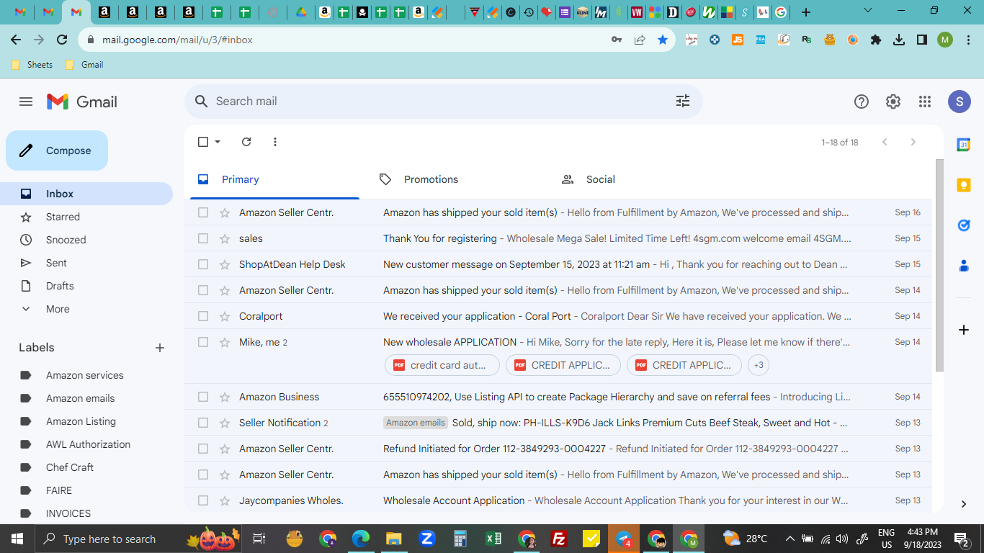Click the Chrome address bar URL
The width and height of the screenshot is (984, 553).
tap(177, 40)
